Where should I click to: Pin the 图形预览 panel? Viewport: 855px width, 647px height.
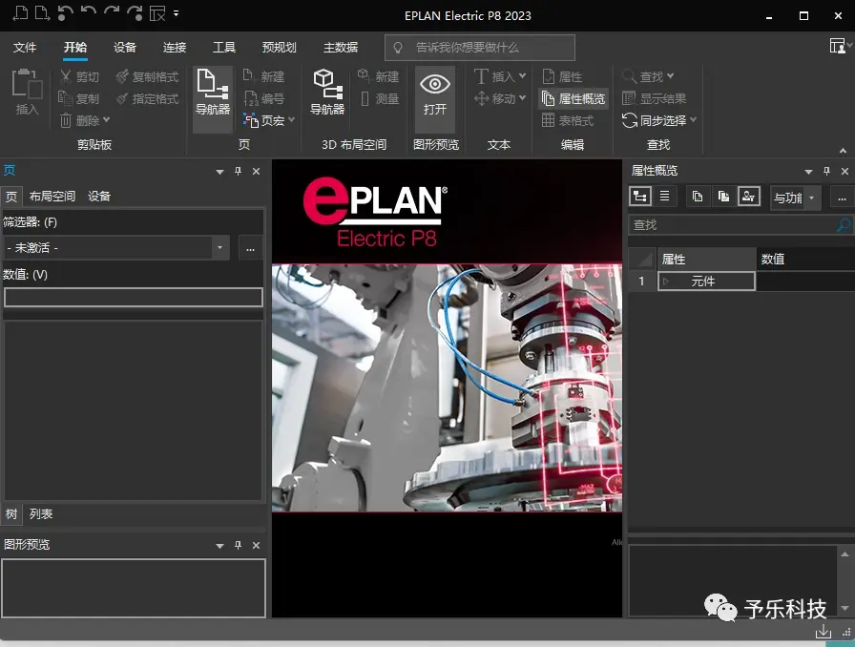pyautogui.click(x=238, y=545)
